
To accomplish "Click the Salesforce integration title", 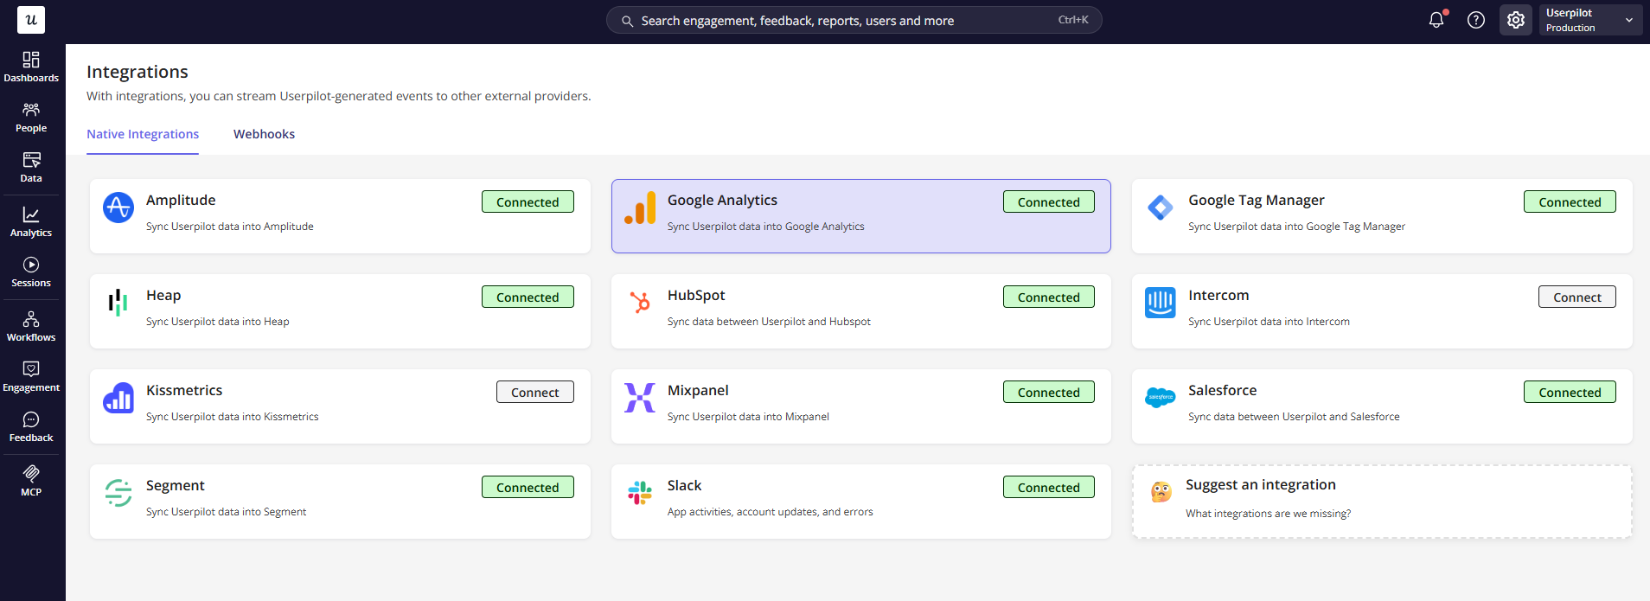I will 1222,390.
